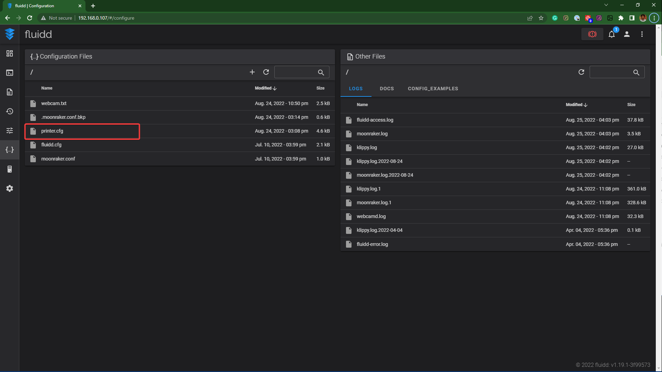Open the Chrome side panel icon
This screenshot has height=372, width=662.
click(632, 18)
